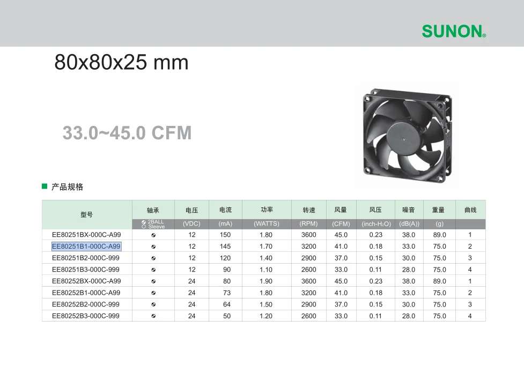Click the (inch-H₂O) unit label
Viewport: 524px width, 366px height.
pos(376,224)
